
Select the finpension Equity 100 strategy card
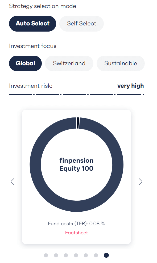(x=77, y=177)
